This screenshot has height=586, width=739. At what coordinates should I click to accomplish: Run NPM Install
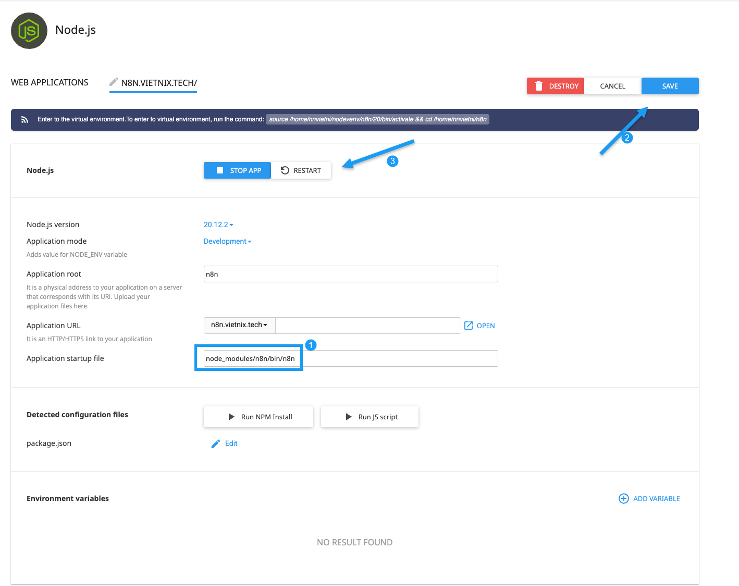coord(258,417)
